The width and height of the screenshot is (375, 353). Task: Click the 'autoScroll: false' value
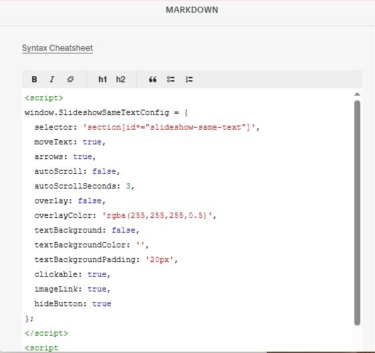[x=104, y=171]
